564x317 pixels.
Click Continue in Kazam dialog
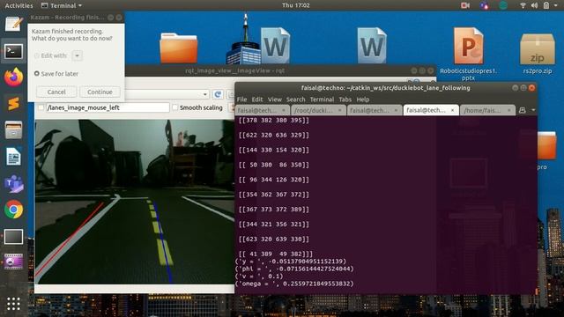click(x=100, y=92)
